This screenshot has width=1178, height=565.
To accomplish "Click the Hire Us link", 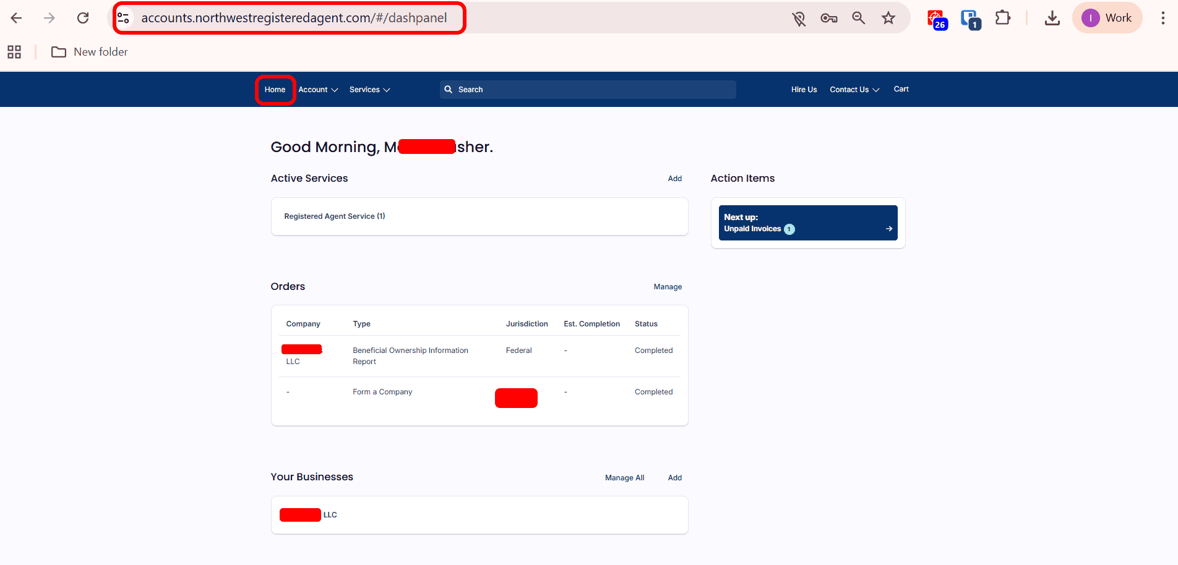I will (804, 90).
